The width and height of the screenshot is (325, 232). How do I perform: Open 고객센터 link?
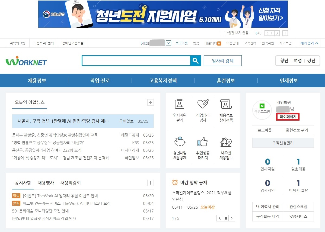(250, 43)
